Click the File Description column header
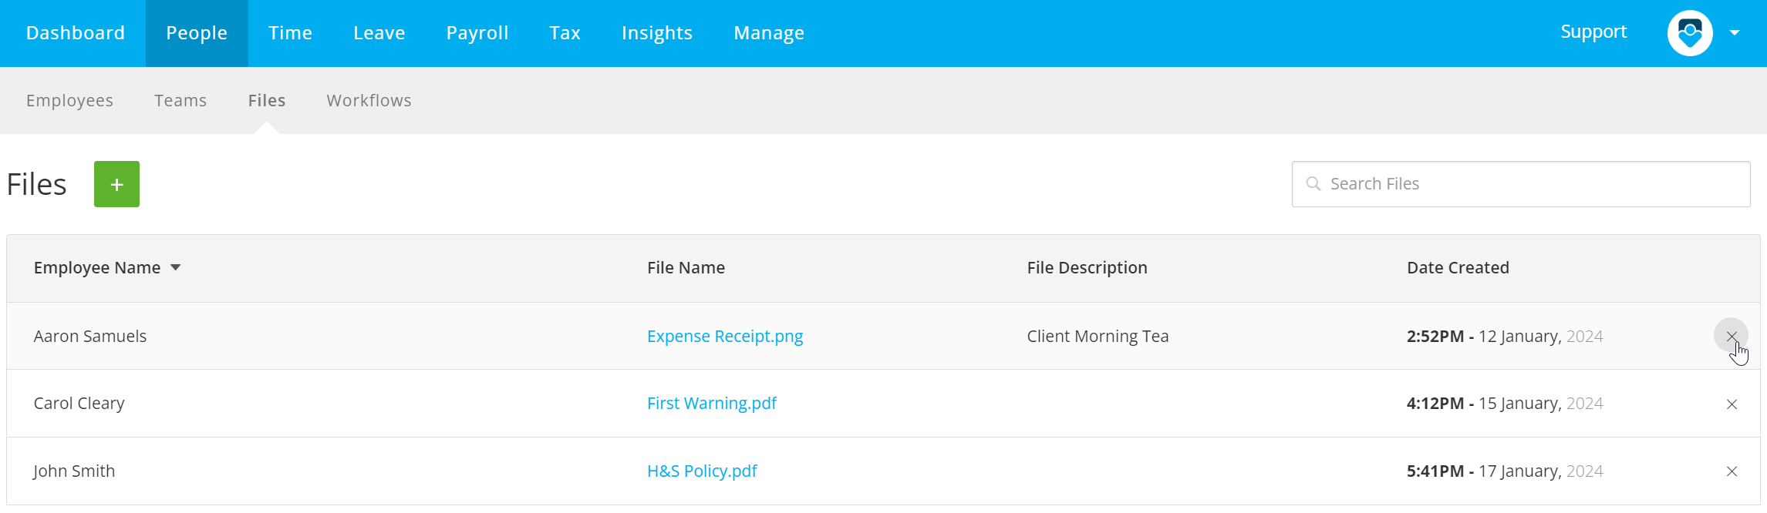Viewport: 1767px width, 513px height. click(1087, 267)
